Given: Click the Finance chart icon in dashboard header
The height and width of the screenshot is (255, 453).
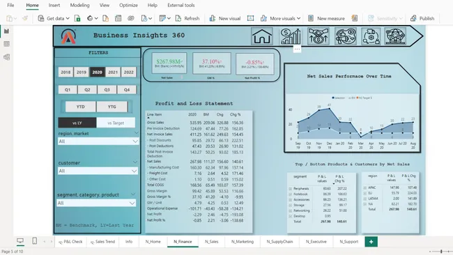Looking at the screenshot, I should tap(290, 36).
